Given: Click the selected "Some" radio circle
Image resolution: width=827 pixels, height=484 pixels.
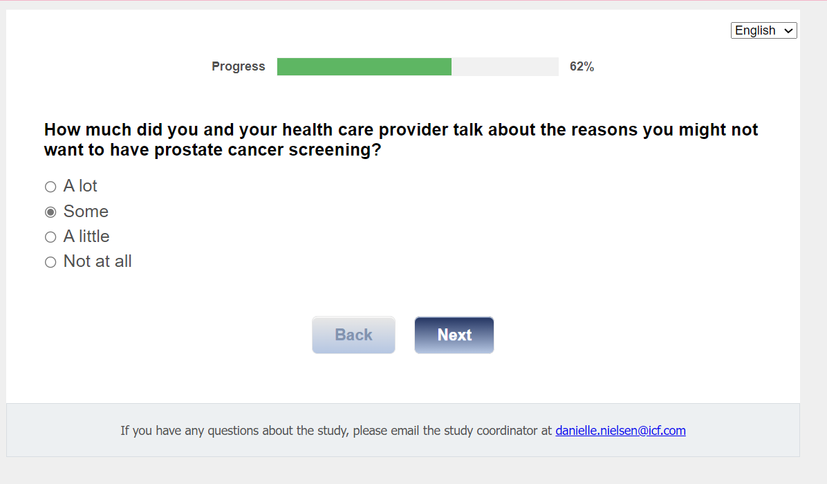Looking at the screenshot, I should [50, 212].
